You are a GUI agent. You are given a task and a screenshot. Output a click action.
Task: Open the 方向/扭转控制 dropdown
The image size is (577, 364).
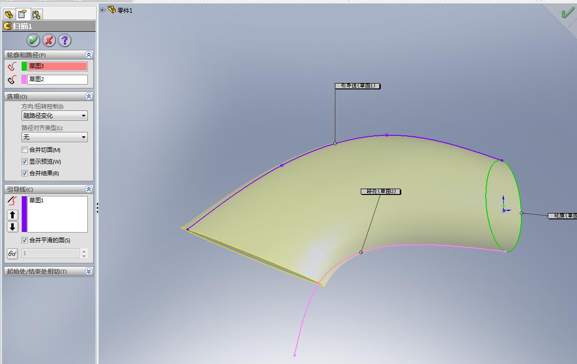55,116
